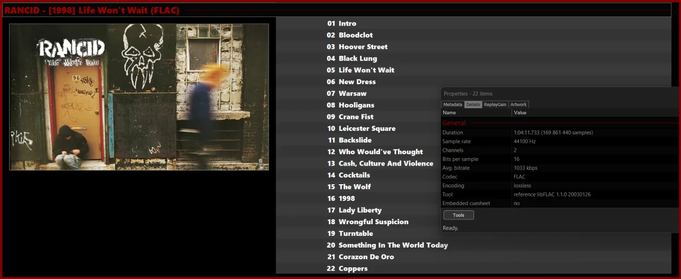Click the Tools button
This screenshot has height=279, width=681.
[x=458, y=215]
